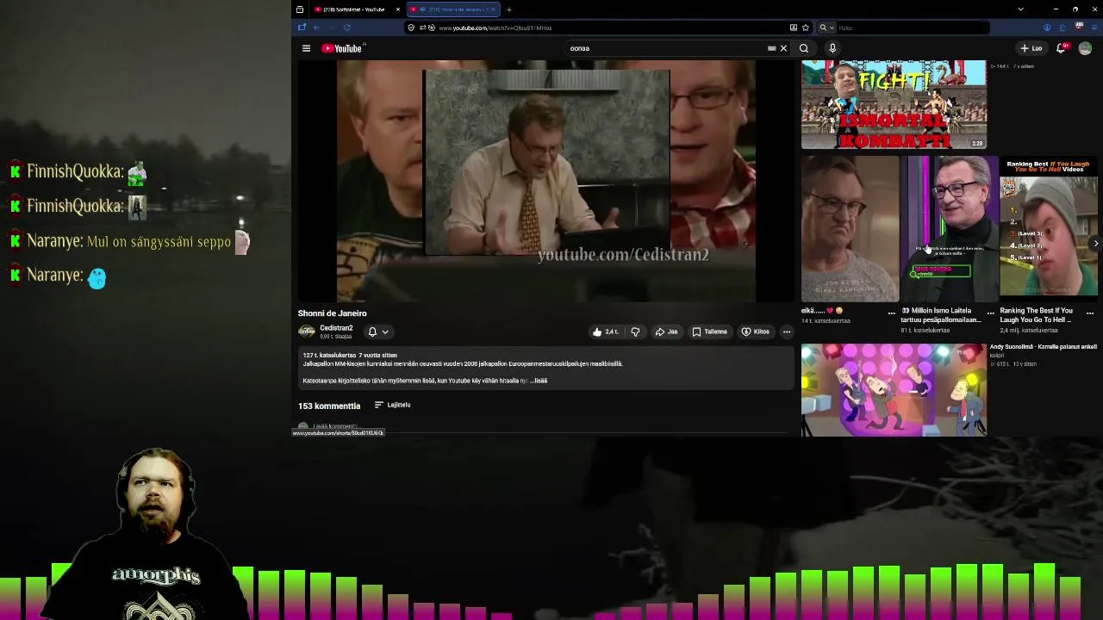Click the search magnifier button on YouTube
1103x620 pixels.
804,48
